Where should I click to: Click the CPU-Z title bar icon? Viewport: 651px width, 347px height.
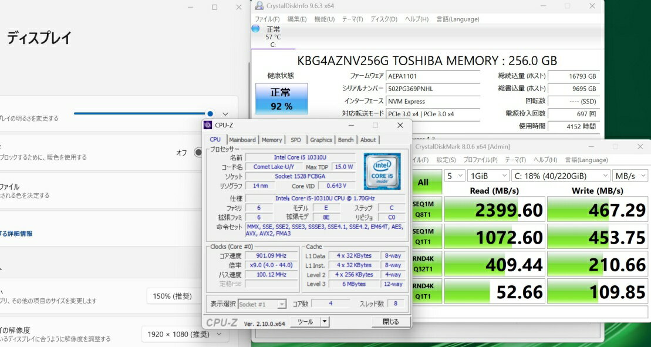pos(208,125)
